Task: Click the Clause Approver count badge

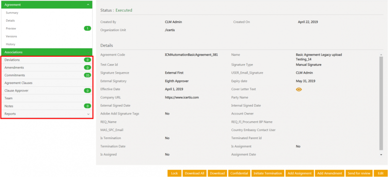Action: click(87, 91)
